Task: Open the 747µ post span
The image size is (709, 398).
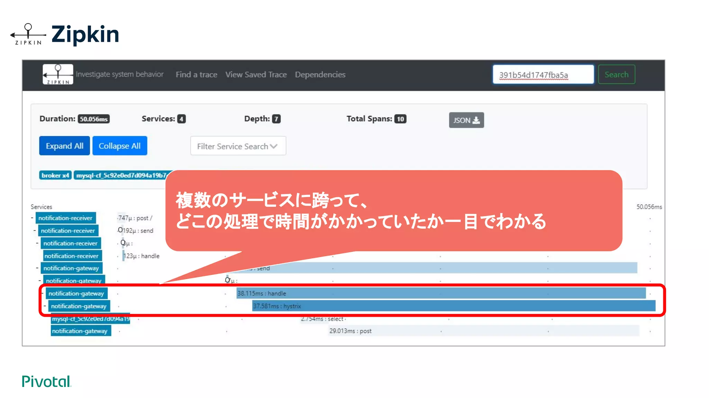Action: [135, 218]
